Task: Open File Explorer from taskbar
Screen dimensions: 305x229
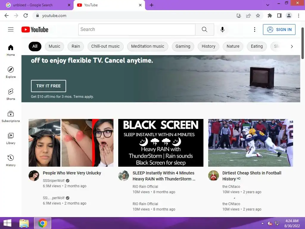Action: [x=24, y=223]
